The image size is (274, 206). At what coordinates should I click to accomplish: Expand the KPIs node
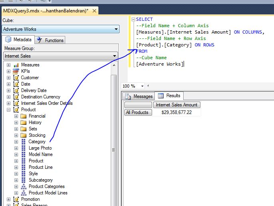coord(8,71)
